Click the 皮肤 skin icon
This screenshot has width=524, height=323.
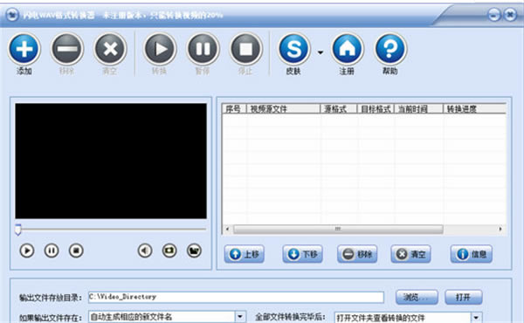pyautogui.click(x=293, y=49)
